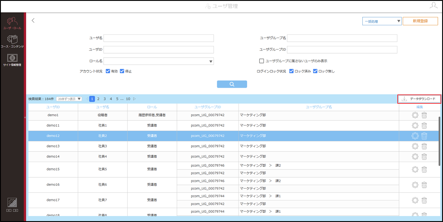This screenshot has width=443, height=222.
Task: Go to next results page arrow
Action: point(134,99)
